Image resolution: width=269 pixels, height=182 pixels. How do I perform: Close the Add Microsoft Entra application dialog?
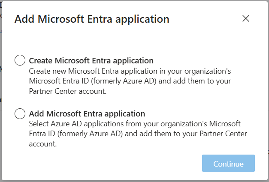pos(246,18)
